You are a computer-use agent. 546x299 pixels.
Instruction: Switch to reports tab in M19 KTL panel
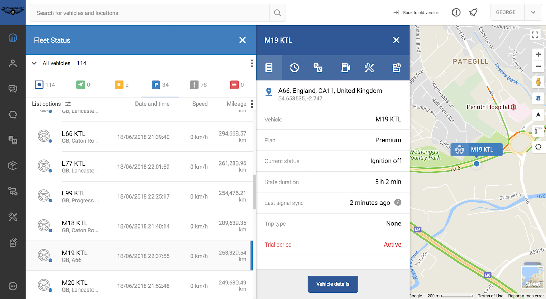tap(397, 68)
